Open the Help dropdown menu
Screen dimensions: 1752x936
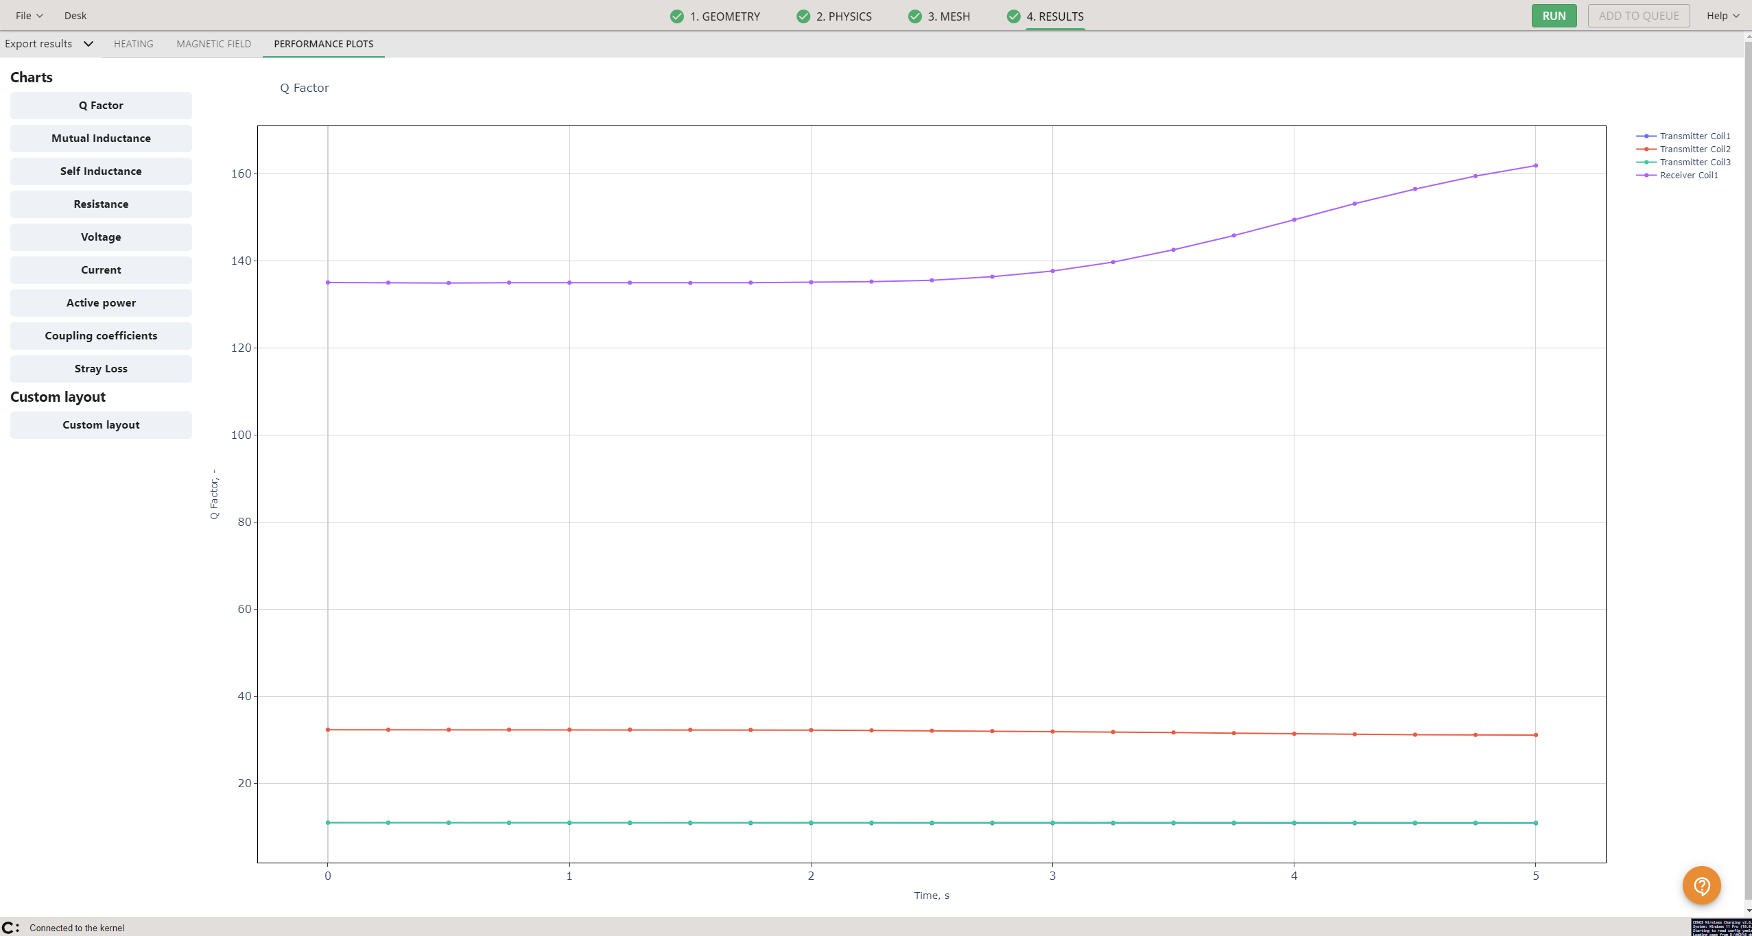pos(1723,16)
